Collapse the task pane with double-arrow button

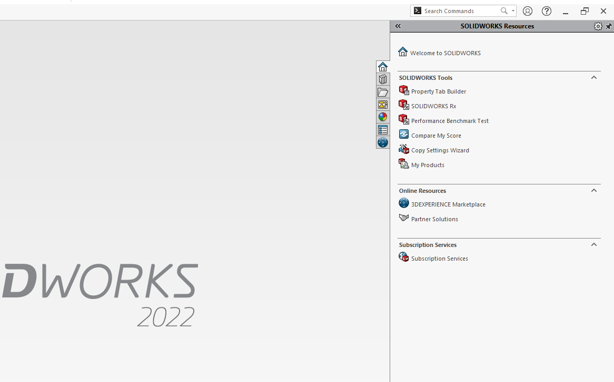[398, 26]
